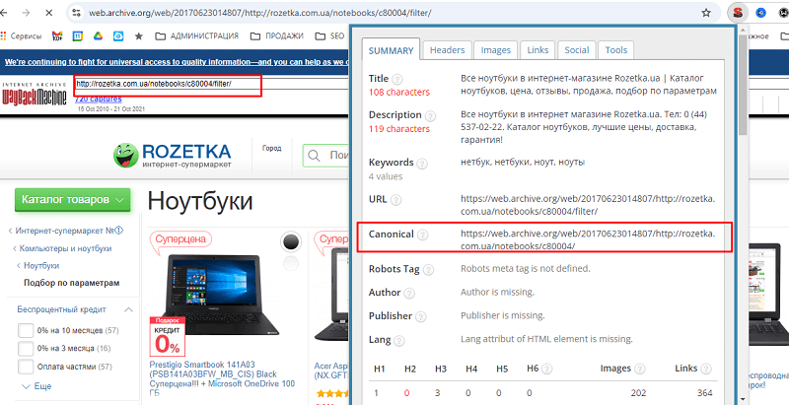Image resolution: width=789 pixels, height=405 pixels.
Task: Click the help icon next to H6
Action: (547, 370)
